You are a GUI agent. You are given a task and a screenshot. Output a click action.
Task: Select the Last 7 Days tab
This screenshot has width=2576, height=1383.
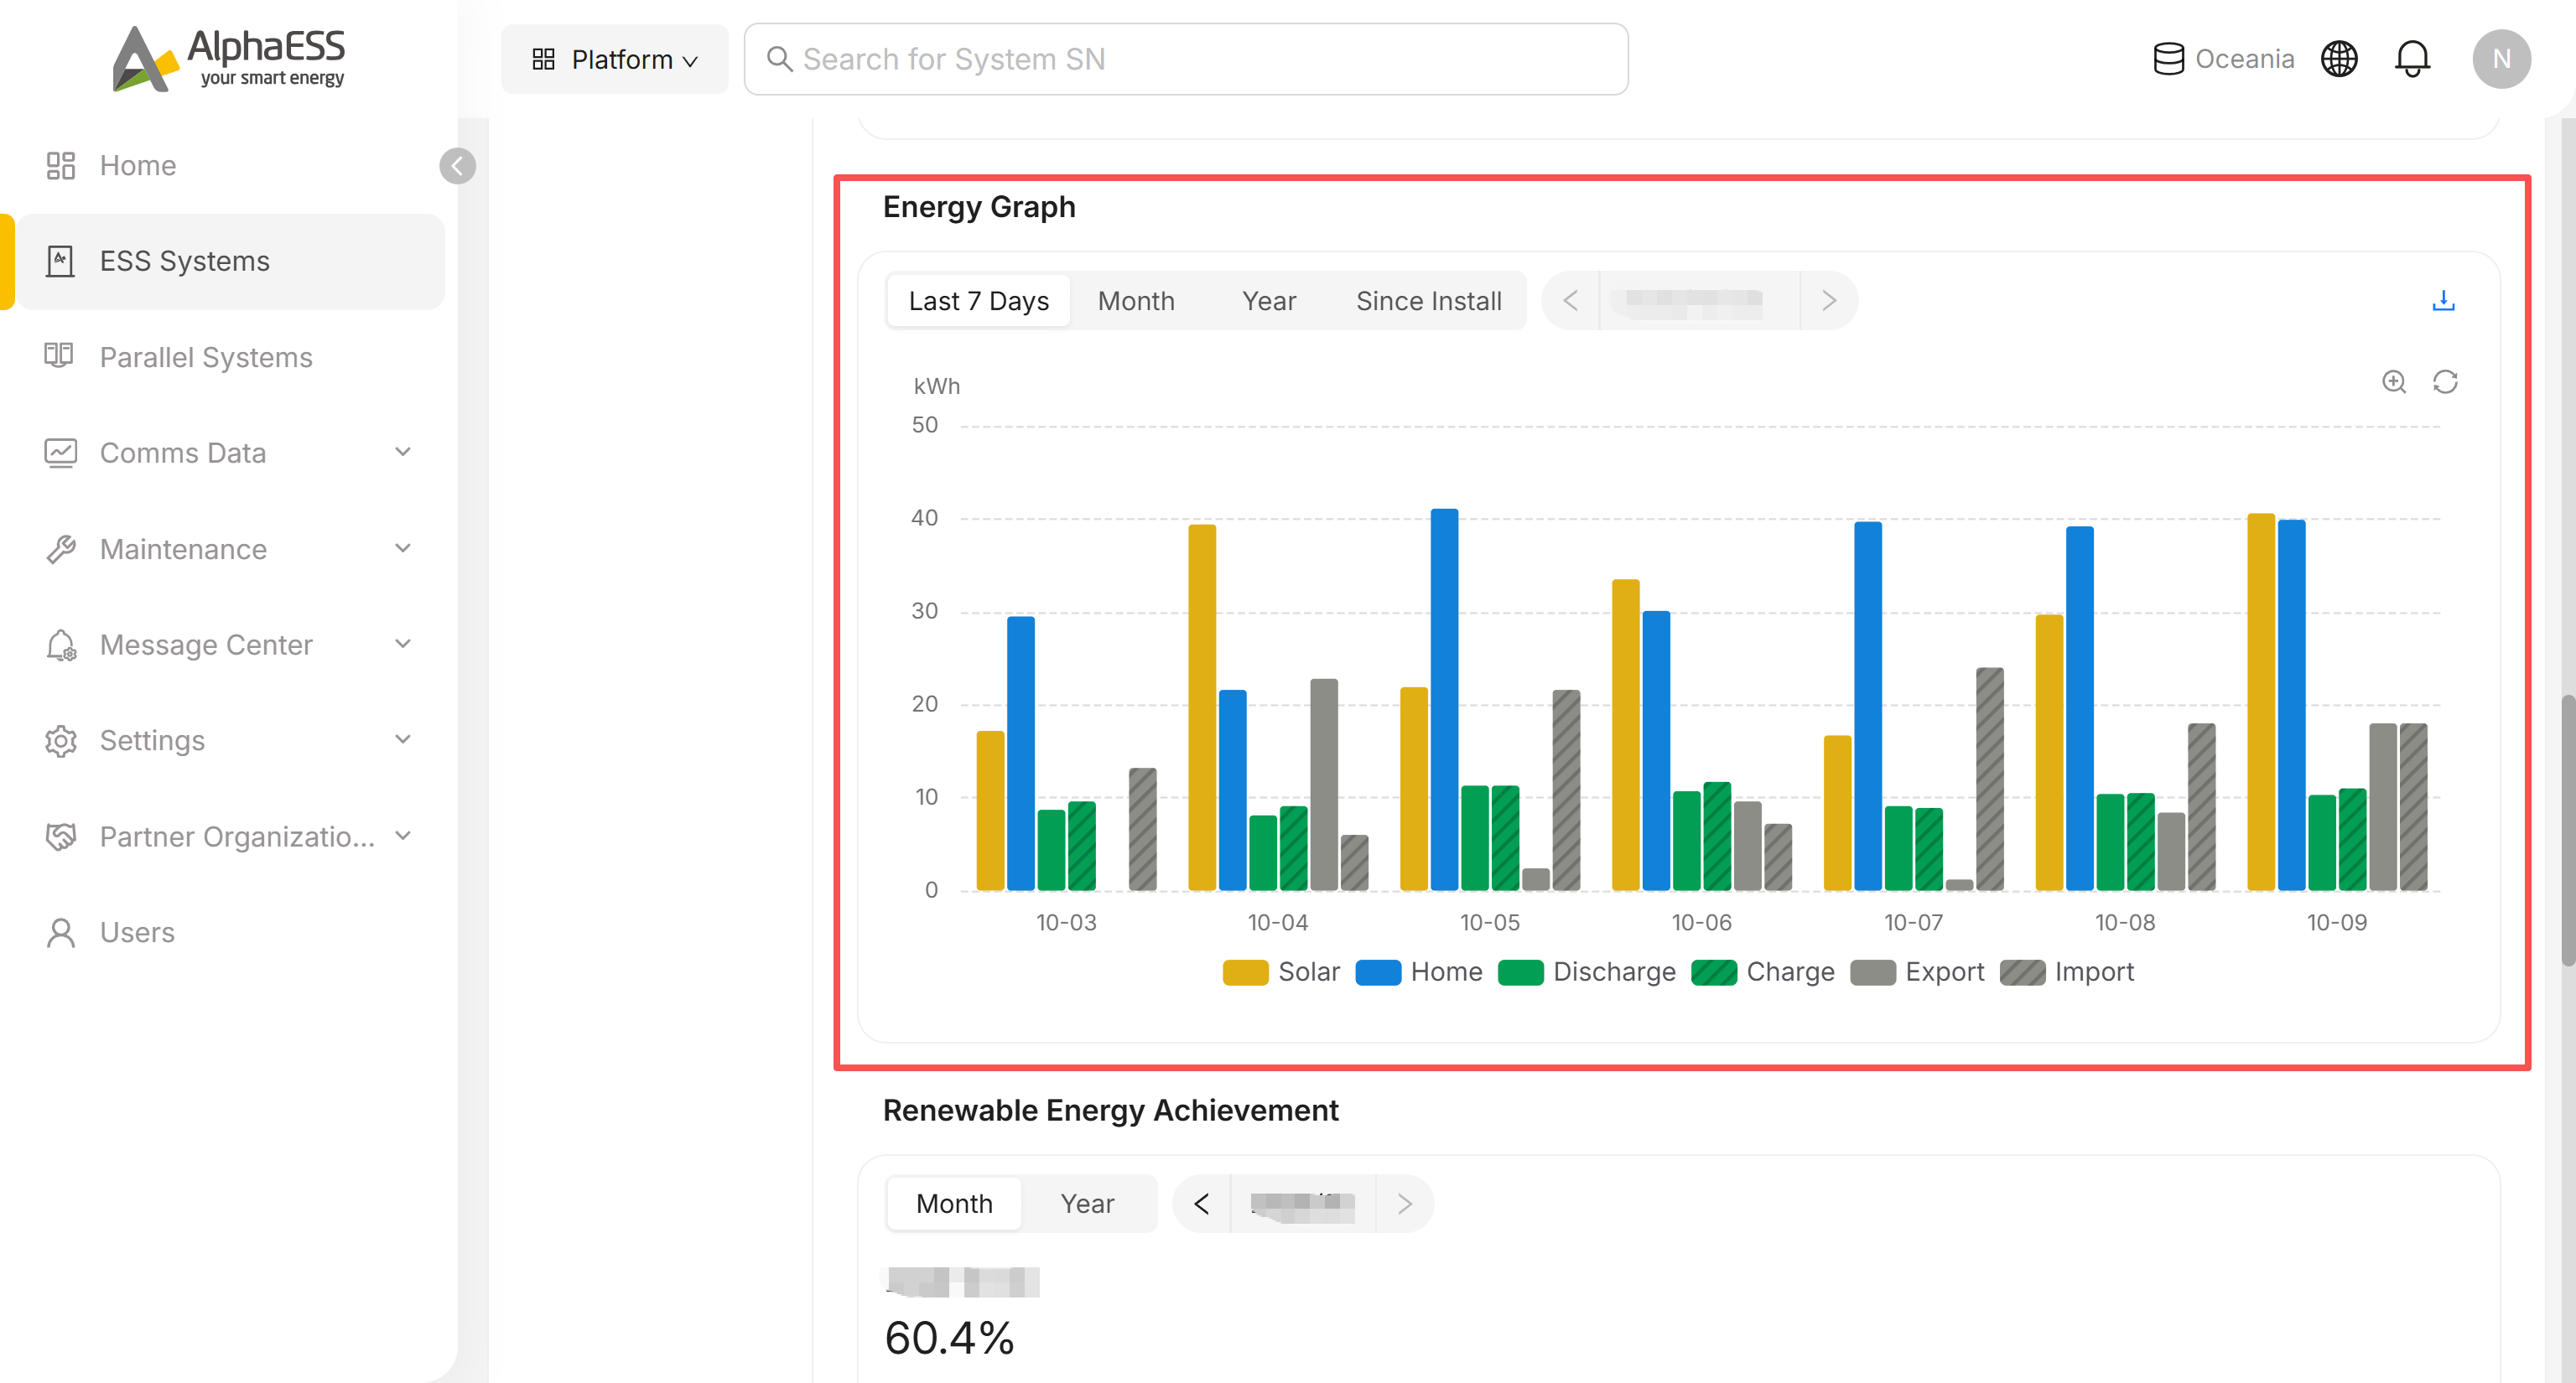click(x=978, y=301)
